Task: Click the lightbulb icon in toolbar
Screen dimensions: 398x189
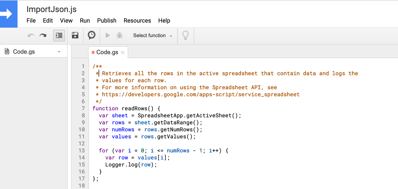Action: coord(185,35)
